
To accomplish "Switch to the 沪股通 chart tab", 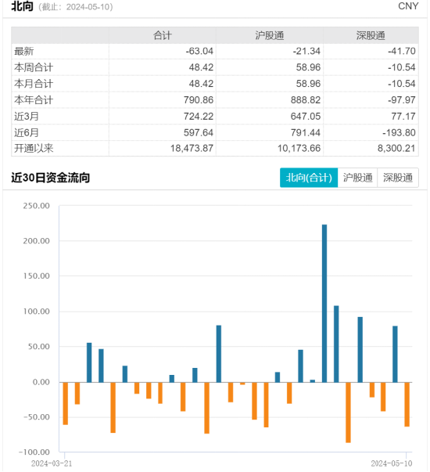I will 357,178.
